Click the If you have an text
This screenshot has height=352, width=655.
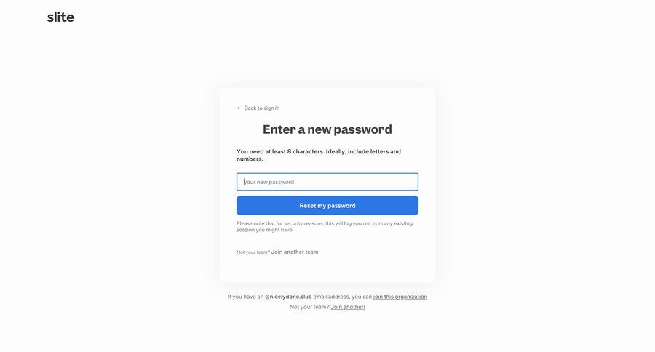246,297
